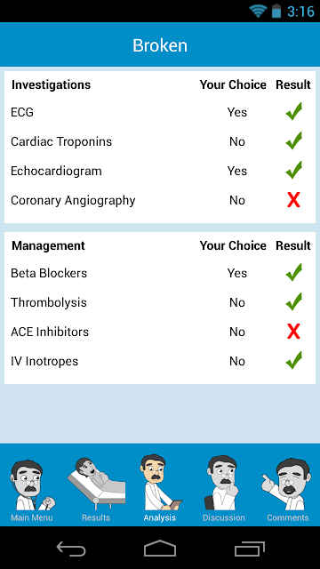Viewport: 320px width, 569px height.
Task: Tap the Investigations section heading
Action: (52, 85)
